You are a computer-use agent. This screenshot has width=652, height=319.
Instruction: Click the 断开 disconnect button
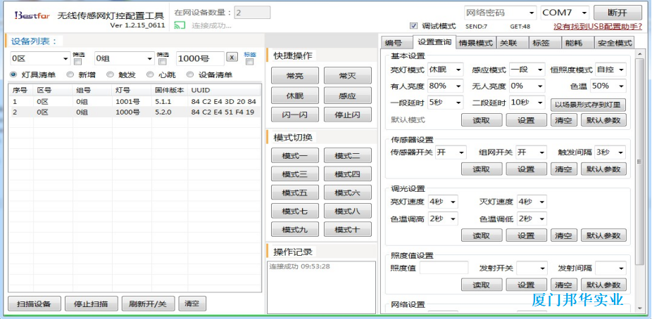point(617,13)
